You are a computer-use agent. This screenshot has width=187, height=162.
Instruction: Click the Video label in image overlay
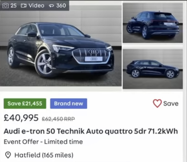(x=36, y=6)
